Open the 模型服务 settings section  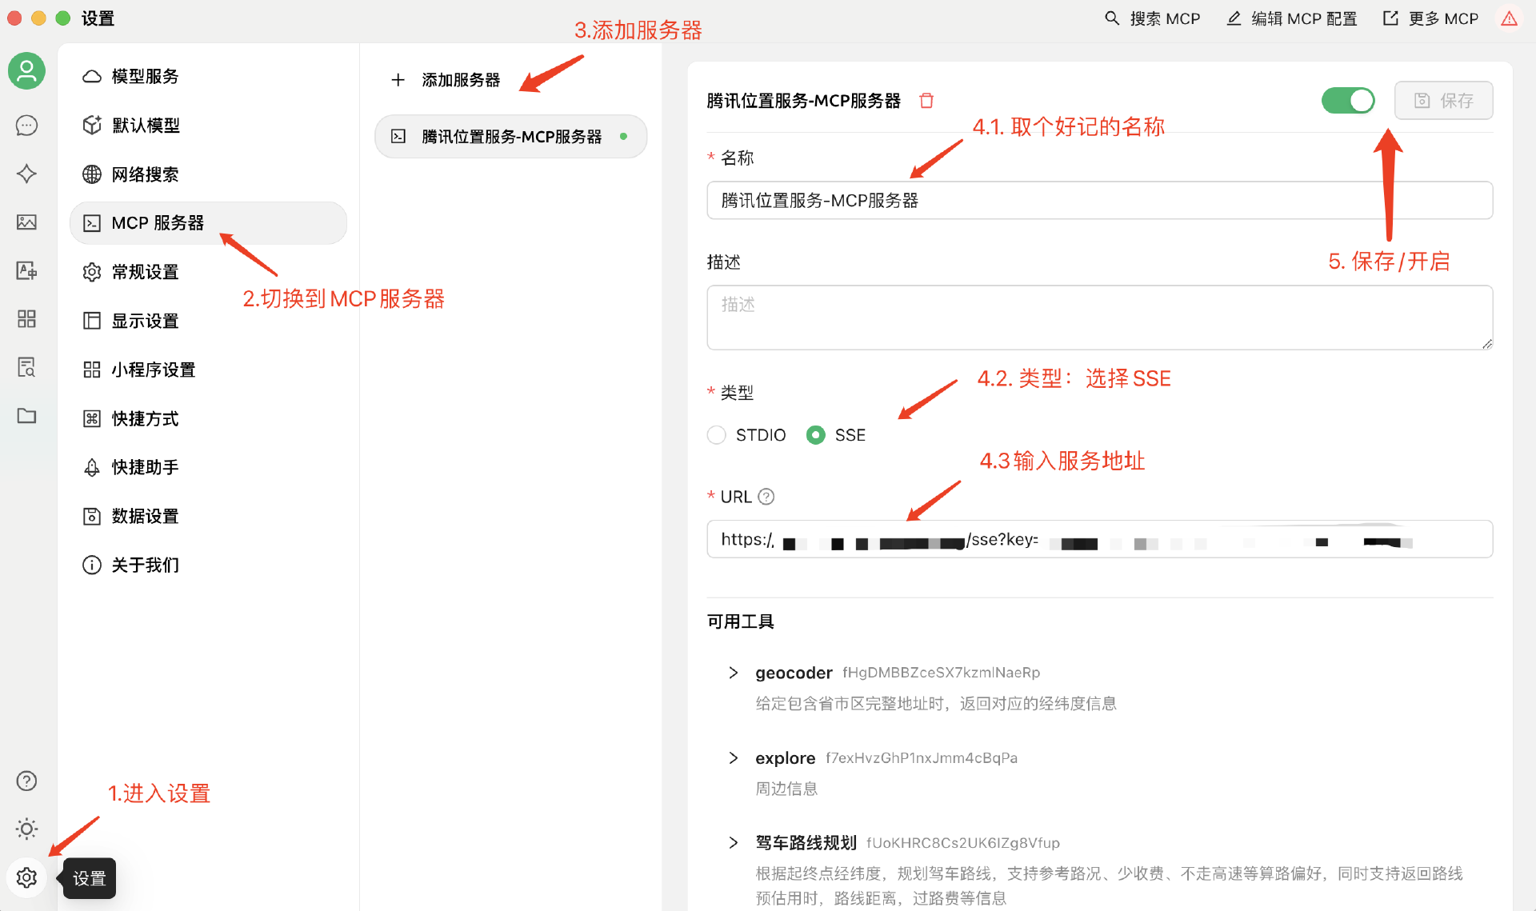tap(145, 76)
